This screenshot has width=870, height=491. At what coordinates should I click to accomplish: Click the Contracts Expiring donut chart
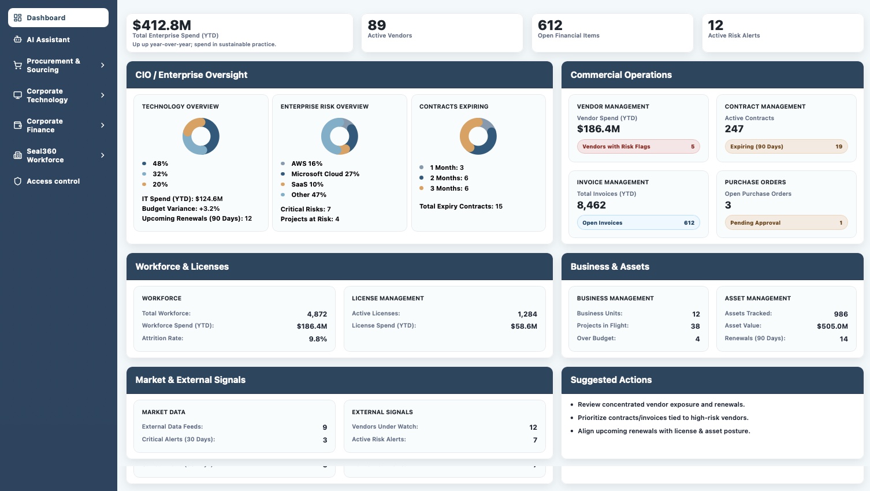[x=478, y=136]
